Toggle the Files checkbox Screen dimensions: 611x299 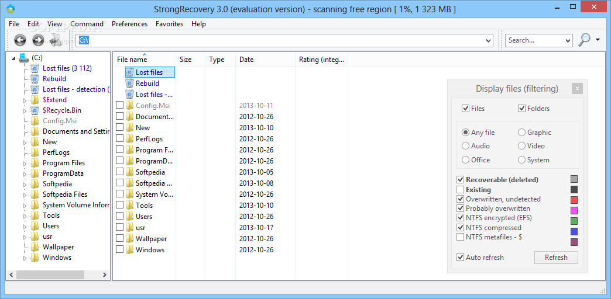[465, 109]
